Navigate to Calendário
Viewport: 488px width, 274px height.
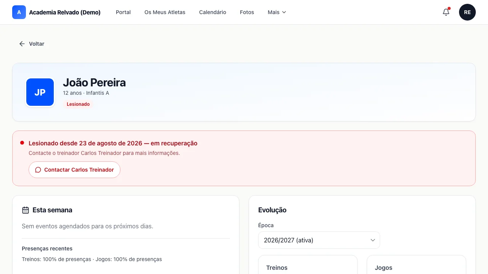pos(212,12)
